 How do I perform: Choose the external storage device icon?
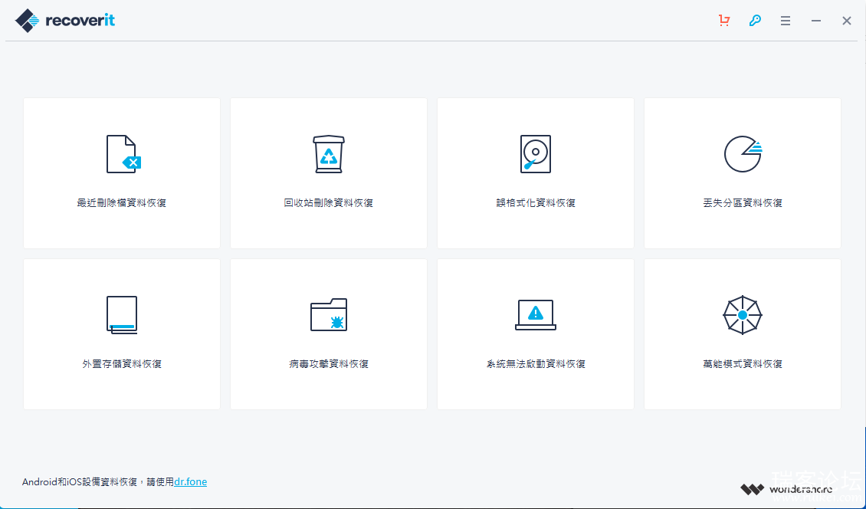pyautogui.click(x=122, y=314)
